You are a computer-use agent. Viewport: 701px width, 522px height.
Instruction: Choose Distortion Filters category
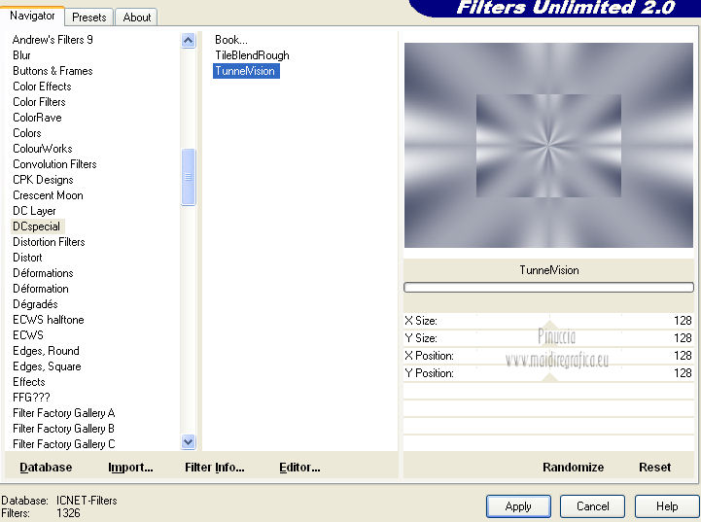(x=49, y=242)
